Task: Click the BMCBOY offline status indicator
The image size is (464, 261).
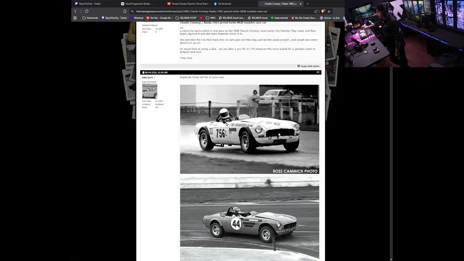Action: click(154, 78)
